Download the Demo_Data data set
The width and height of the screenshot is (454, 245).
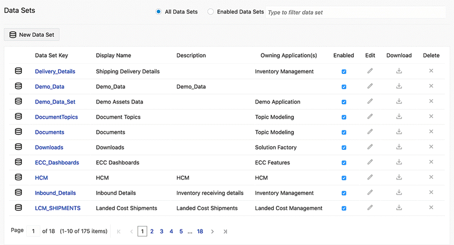click(x=399, y=86)
